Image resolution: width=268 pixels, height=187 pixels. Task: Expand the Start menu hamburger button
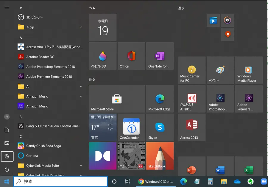pos(7,8)
